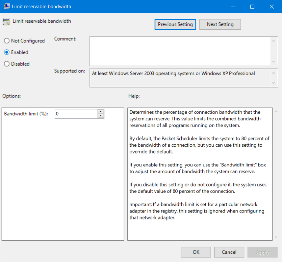Viewport: 282px width, 262px height.
Task: Minimize the dialog window
Action: pos(233,7)
